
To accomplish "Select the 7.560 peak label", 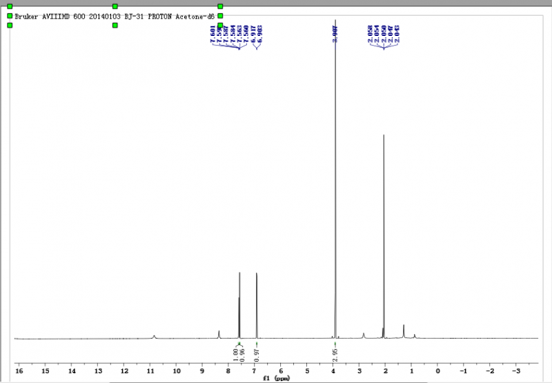I will click(x=246, y=34).
